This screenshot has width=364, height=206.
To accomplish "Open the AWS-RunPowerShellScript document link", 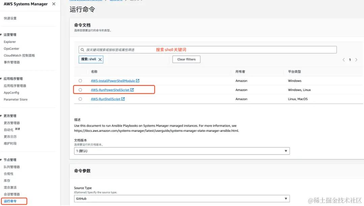I will tap(110, 90).
